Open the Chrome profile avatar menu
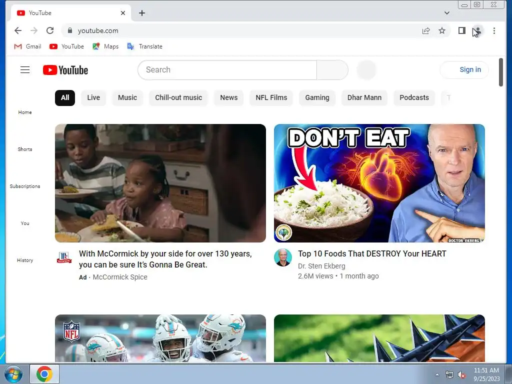The image size is (512, 384). (x=477, y=30)
